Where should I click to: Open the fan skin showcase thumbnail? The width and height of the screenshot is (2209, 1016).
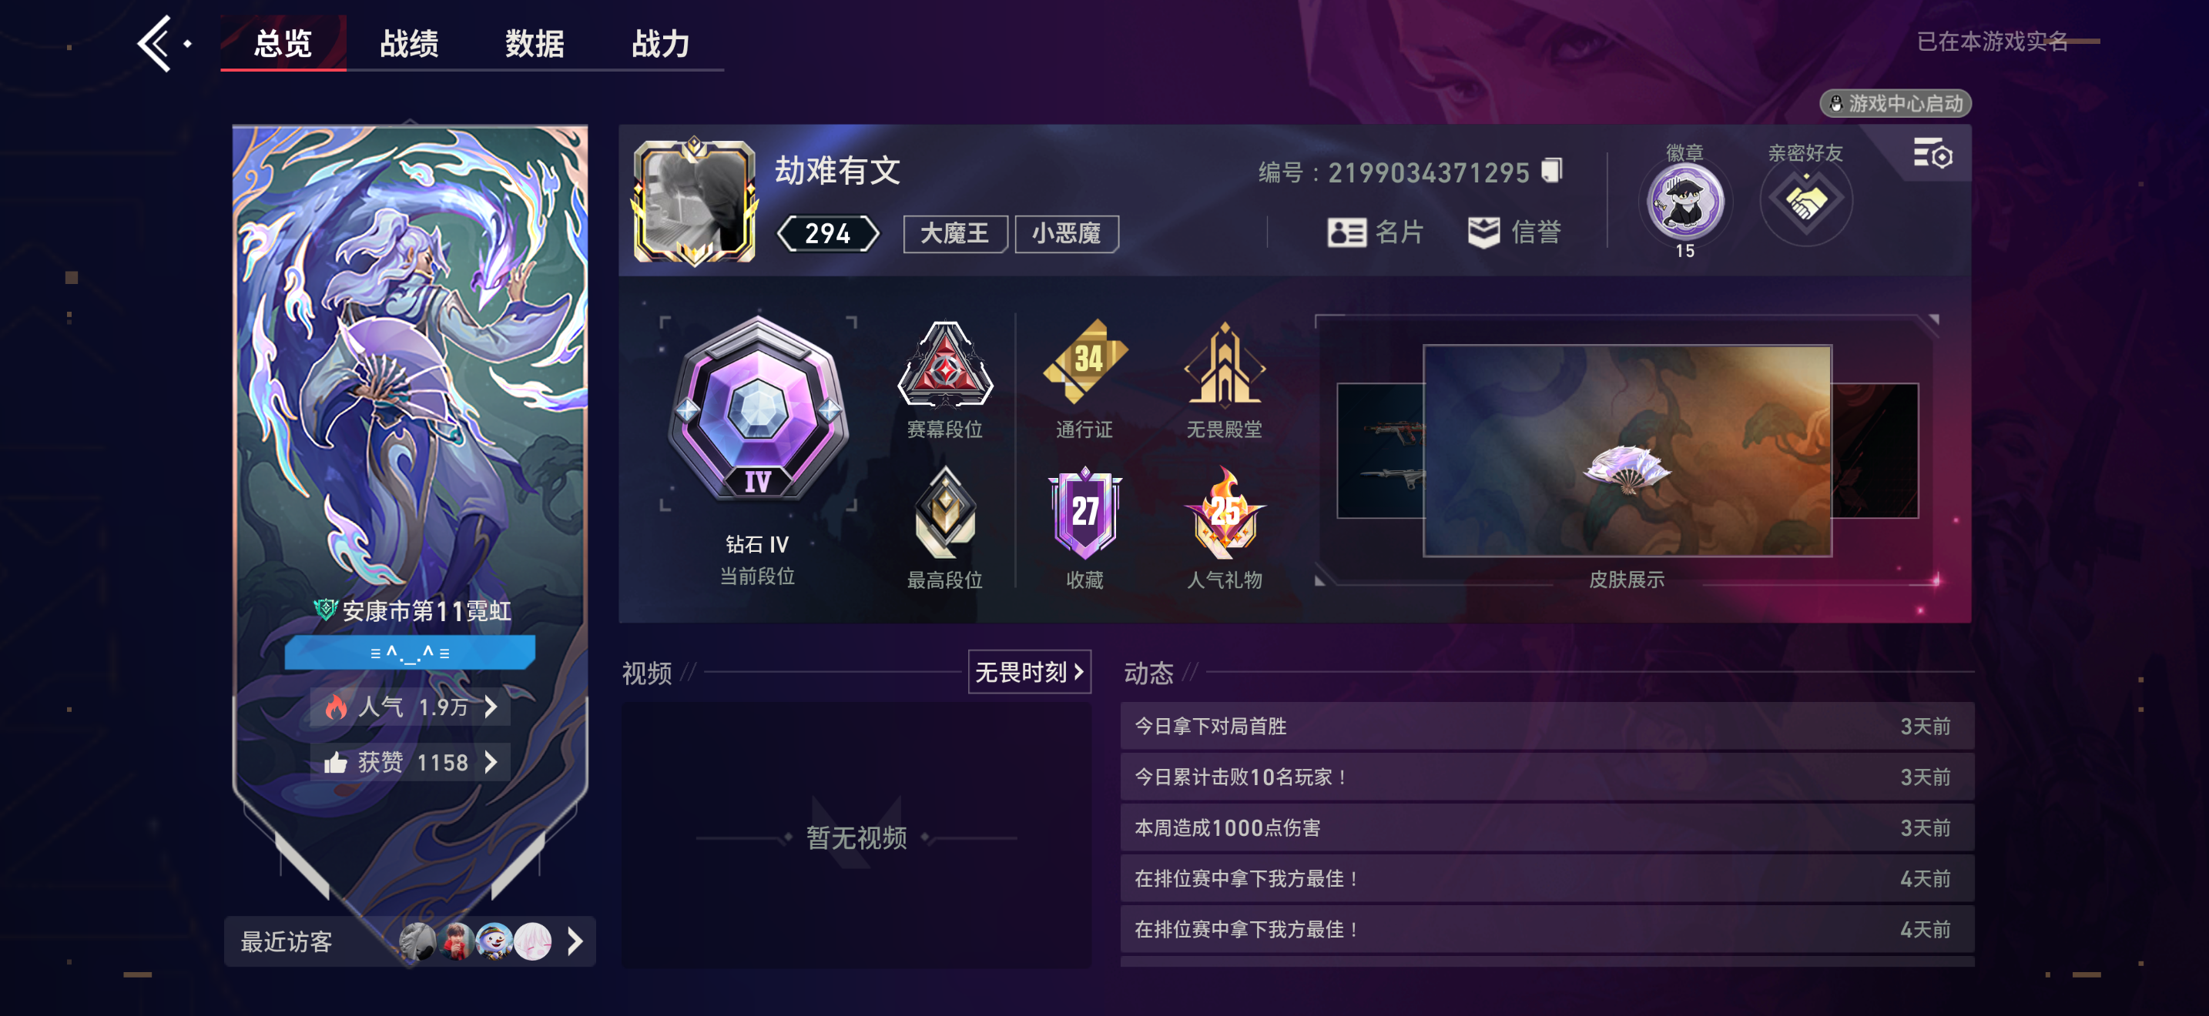[1627, 450]
